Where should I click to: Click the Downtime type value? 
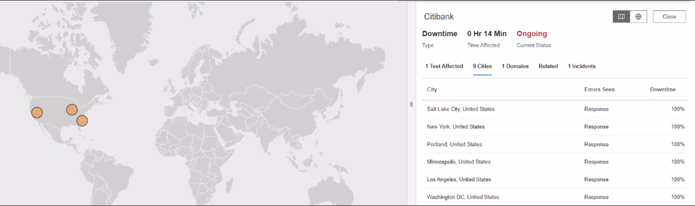[x=440, y=34]
